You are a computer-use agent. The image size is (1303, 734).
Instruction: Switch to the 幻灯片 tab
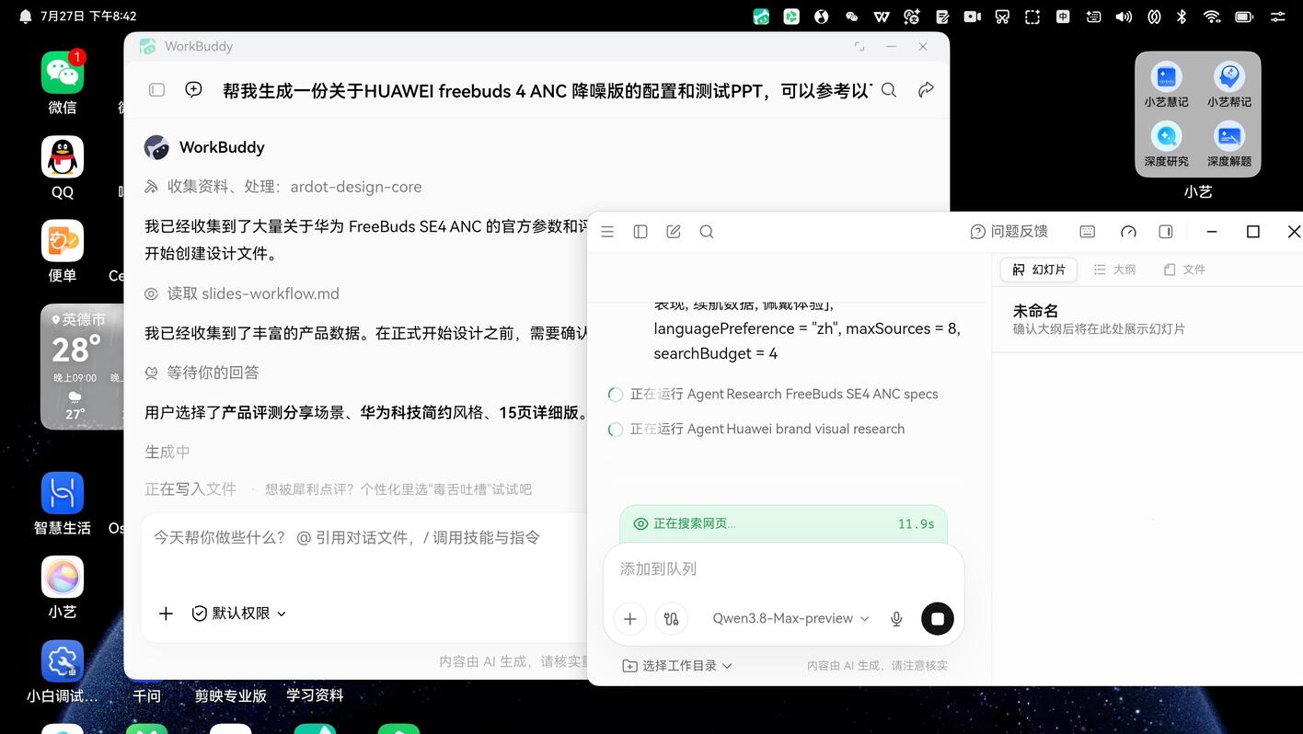pyautogui.click(x=1039, y=270)
